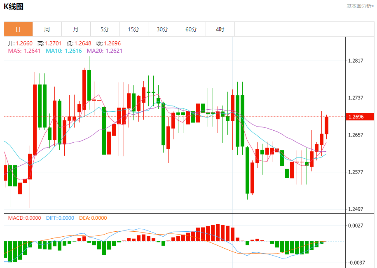The width and height of the screenshot is (377, 268).
Task: Click the red 1.2696 current price tag
Action: pos(360,117)
